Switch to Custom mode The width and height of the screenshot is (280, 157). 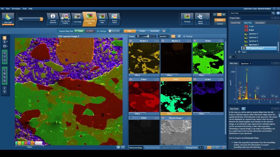(x=220, y=24)
